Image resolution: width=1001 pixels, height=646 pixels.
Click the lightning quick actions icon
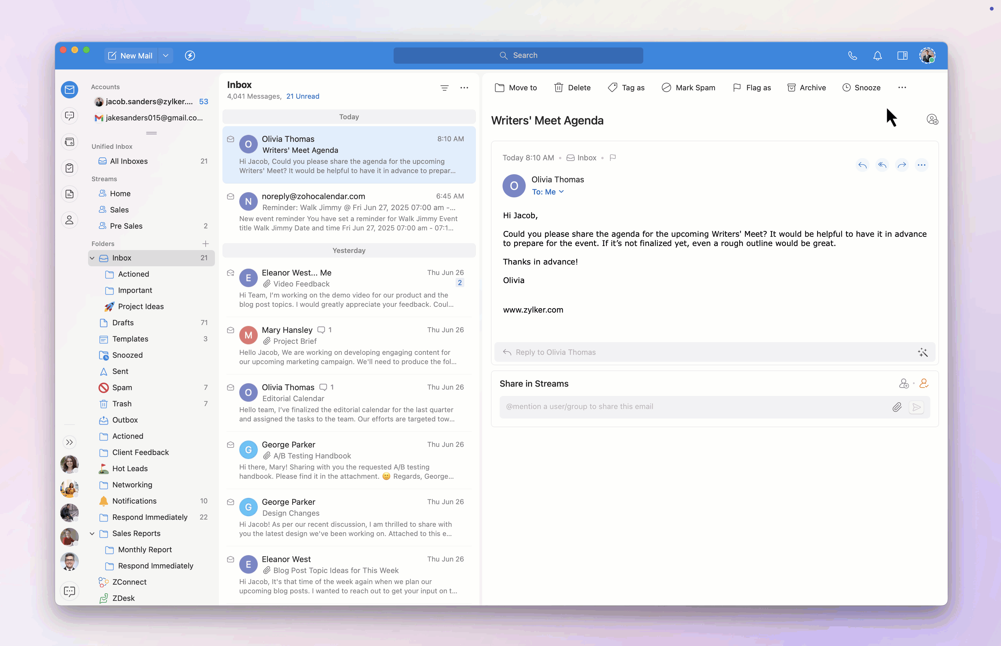(190, 55)
